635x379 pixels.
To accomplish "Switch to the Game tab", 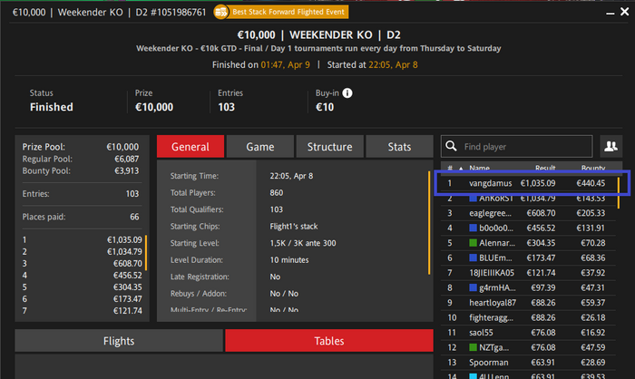I will (x=260, y=147).
